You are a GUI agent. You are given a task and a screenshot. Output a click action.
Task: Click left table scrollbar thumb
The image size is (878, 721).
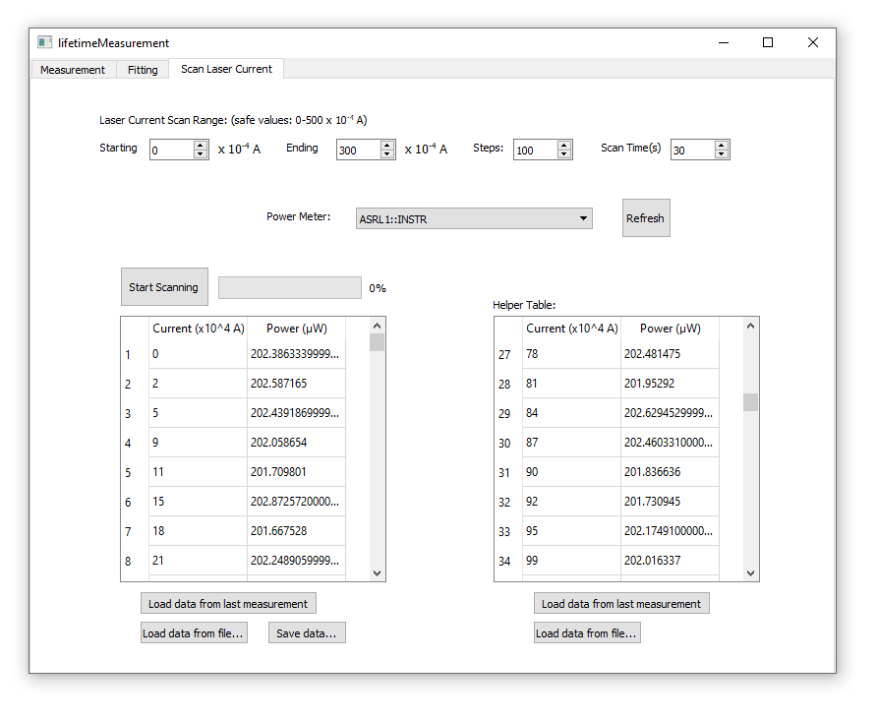pyautogui.click(x=377, y=342)
